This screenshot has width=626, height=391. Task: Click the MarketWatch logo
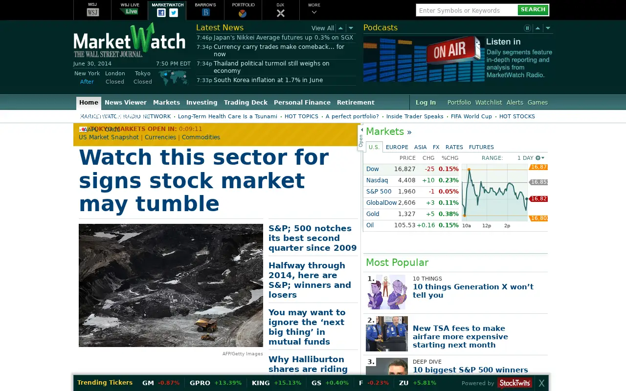(x=130, y=40)
